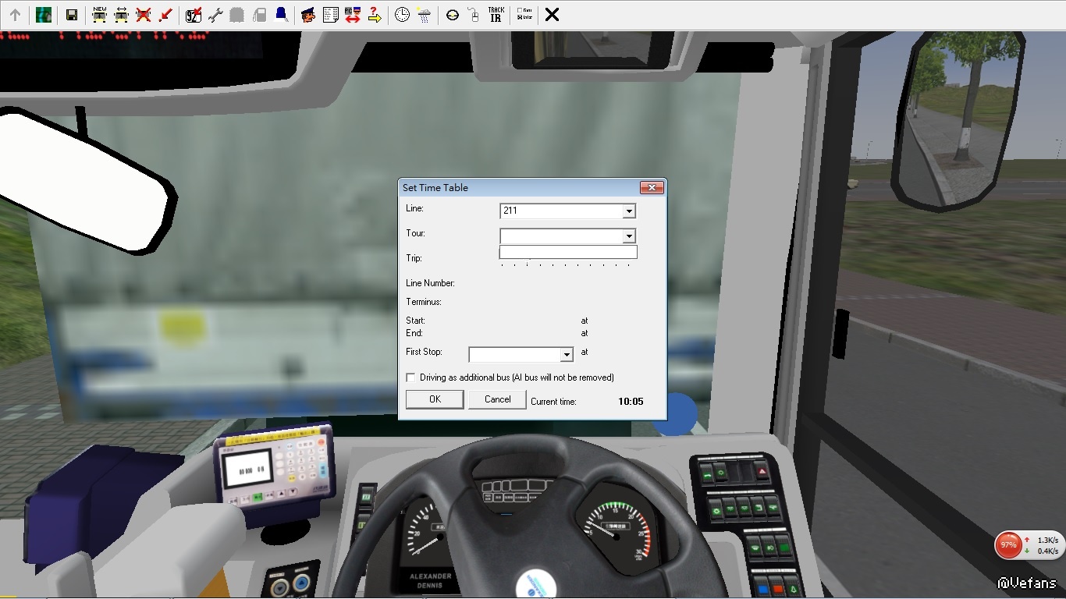Screen dimensions: 1066x599
Task: Click the blue bell-shaped icon
Action: (281, 15)
